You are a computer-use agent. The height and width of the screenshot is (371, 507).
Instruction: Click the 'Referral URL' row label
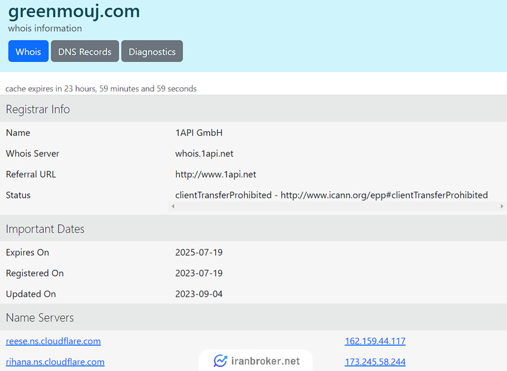tap(31, 174)
